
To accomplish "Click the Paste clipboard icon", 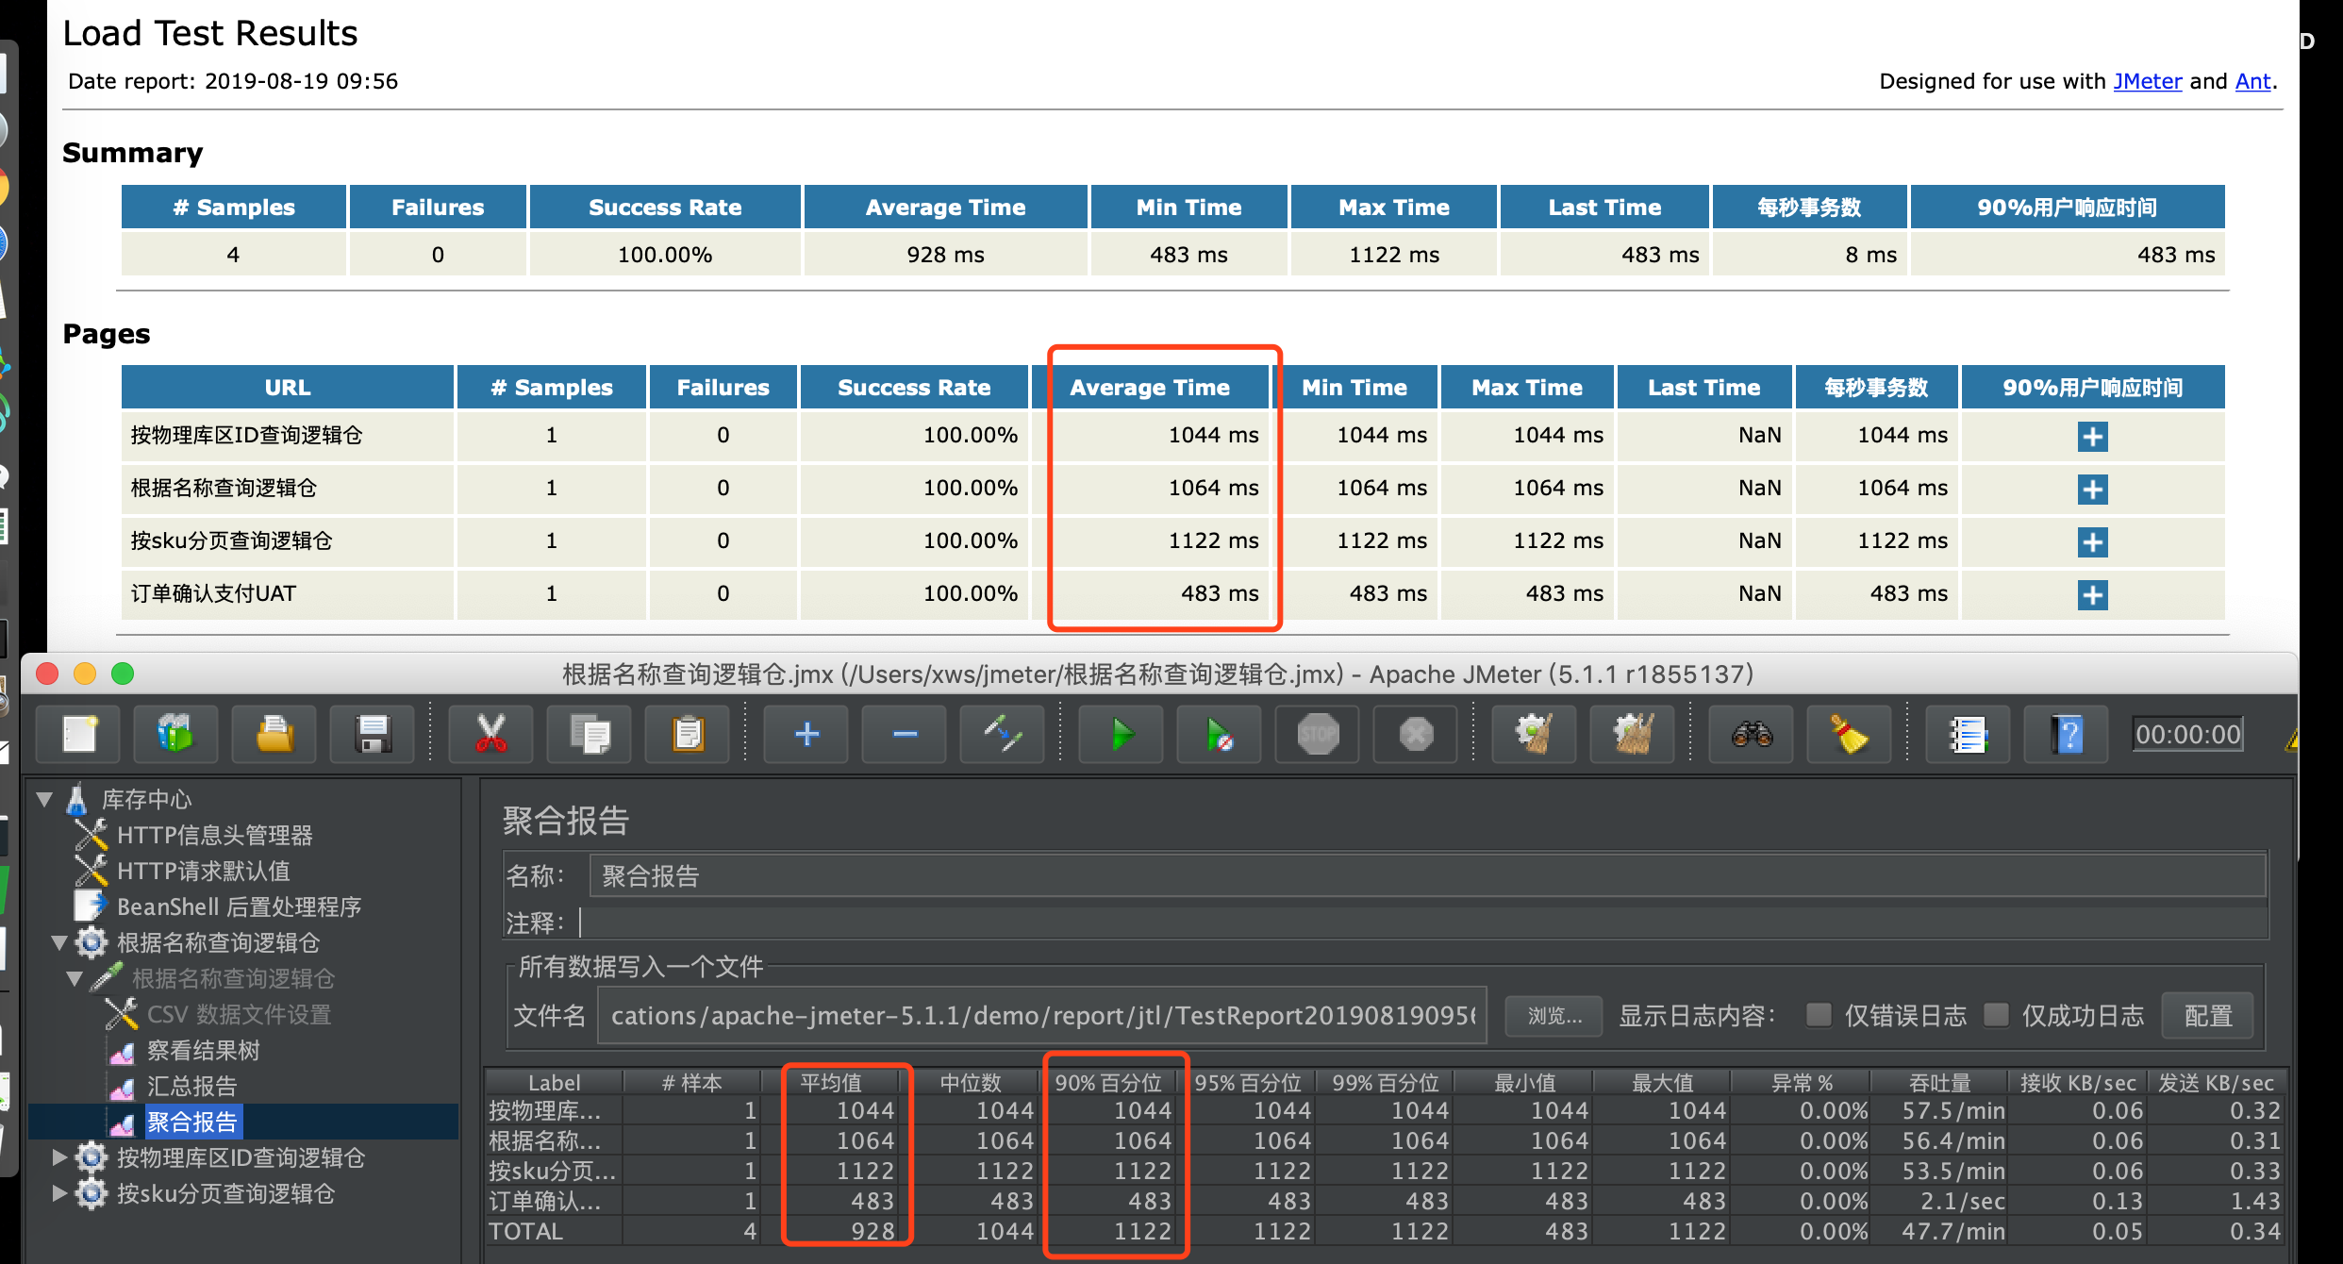I will pos(688,734).
